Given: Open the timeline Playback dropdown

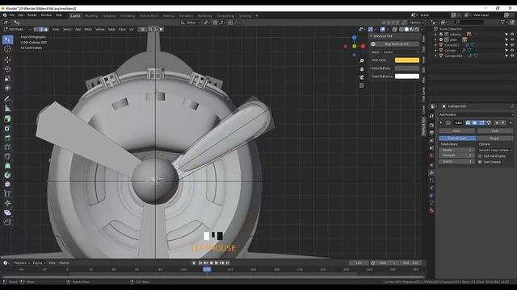Looking at the screenshot, I should 22,263.
